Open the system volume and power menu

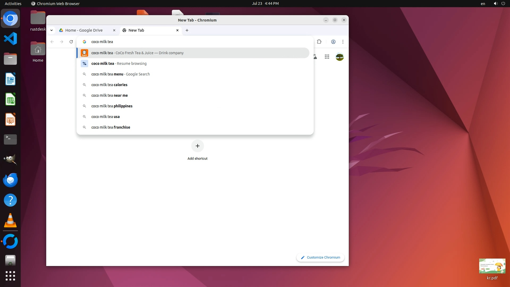pyautogui.click(x=499, y=3)
